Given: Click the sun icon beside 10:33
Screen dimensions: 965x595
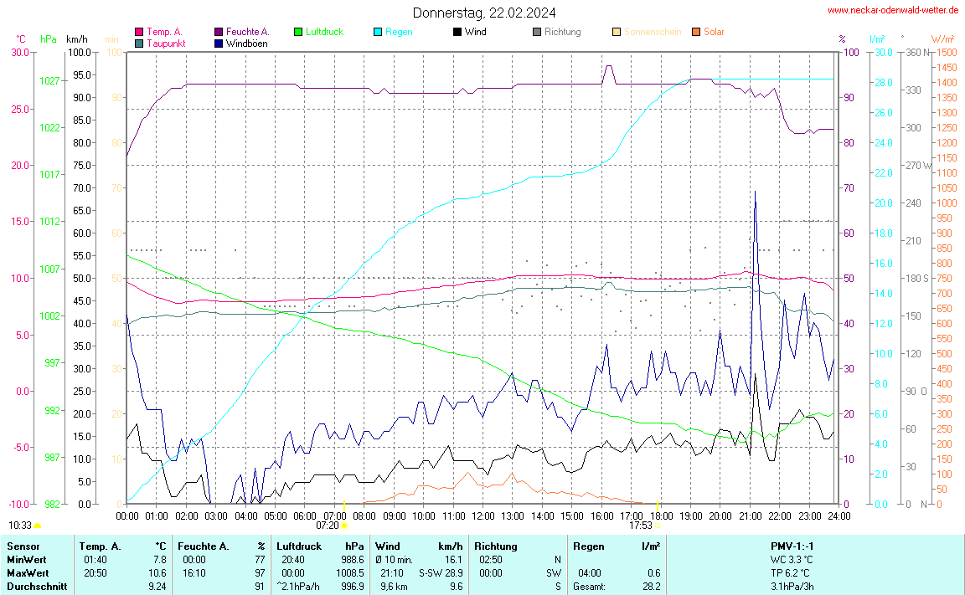Looking at the screenshot, I should (x=38, y=526).
